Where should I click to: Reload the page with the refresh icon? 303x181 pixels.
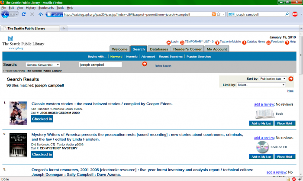[23, 14]
